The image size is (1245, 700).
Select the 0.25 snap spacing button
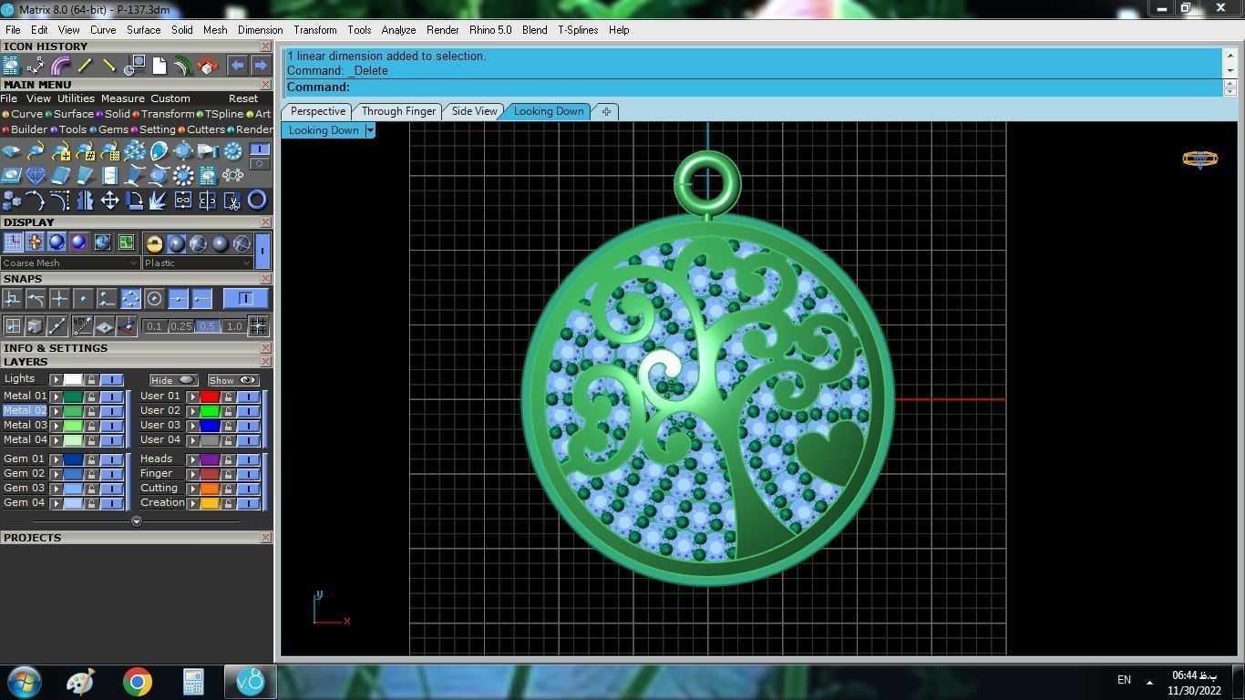pyautogui.click(x=180, y=326)
